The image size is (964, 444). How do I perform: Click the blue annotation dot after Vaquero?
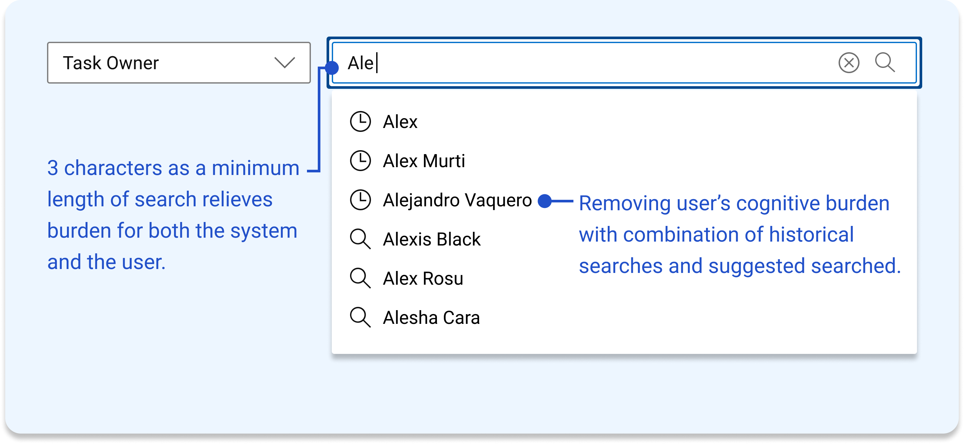pyautogui.click(x=544, y=201)
